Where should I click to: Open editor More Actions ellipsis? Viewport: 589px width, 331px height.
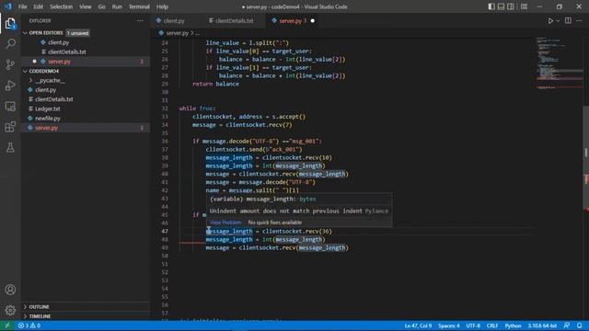(x=579, y=21)
